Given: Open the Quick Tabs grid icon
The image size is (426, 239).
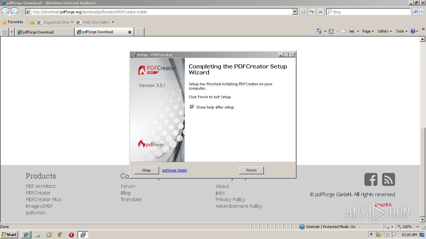Looking at the screenshot, I should 5,32.
